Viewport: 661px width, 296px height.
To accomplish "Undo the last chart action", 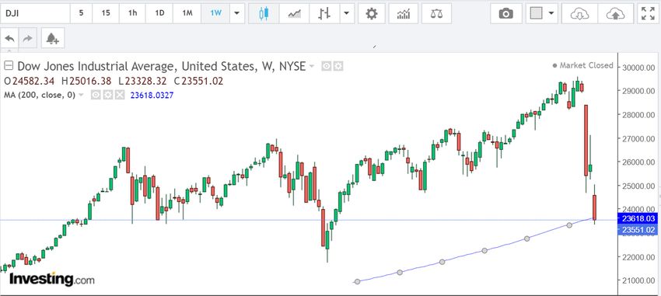I will [x=10, y=39].
